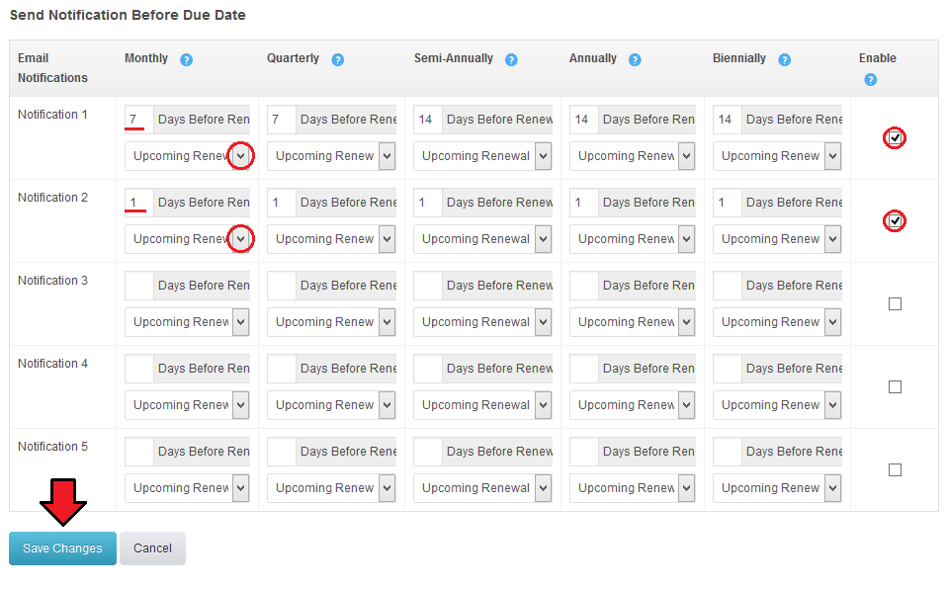Open Notification 2 Biennially template dropdown
Screen dimensions: 947x589
point(777,239)
